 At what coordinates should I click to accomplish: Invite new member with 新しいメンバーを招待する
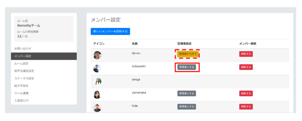pos(110,32)
